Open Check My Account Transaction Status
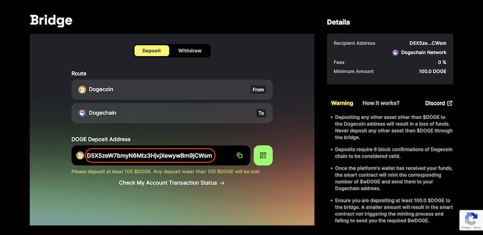Screen dimensions: 483x235 pyautogui.click(x=172, y=183)
